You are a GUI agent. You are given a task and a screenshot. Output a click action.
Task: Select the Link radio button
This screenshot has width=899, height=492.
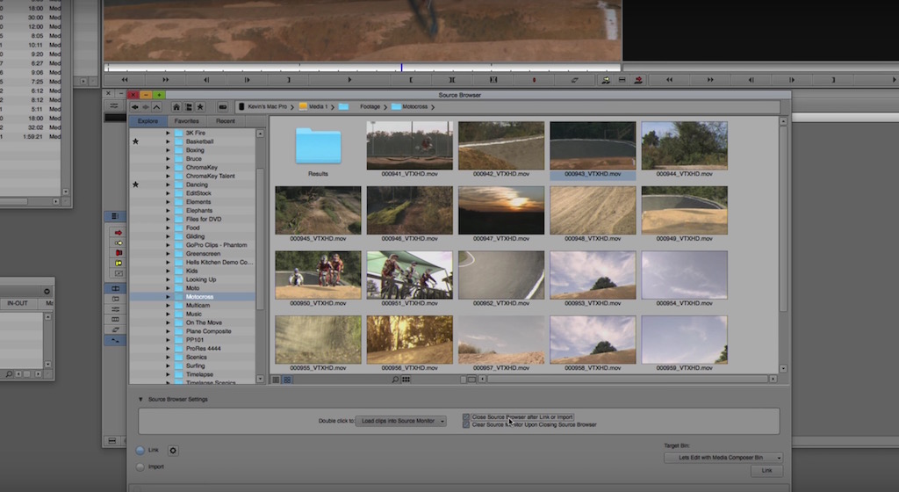click(140, 450)
